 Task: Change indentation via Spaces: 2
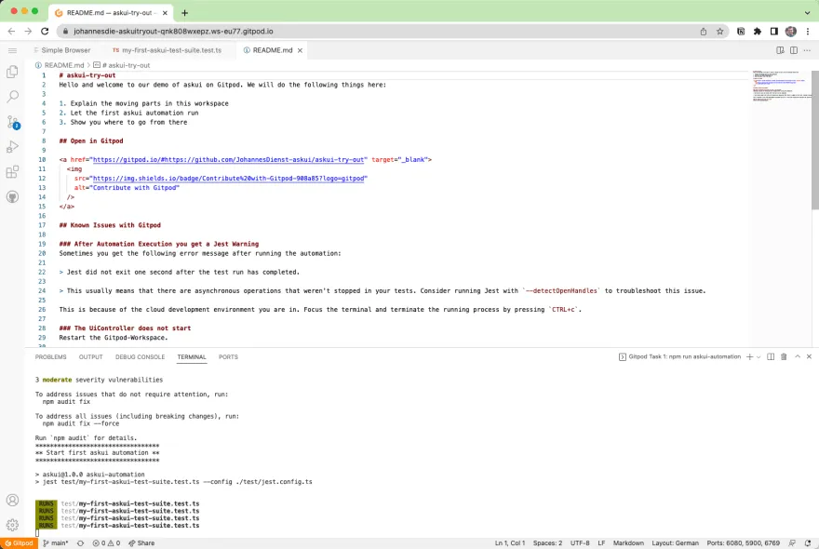[x=547, y=543]
